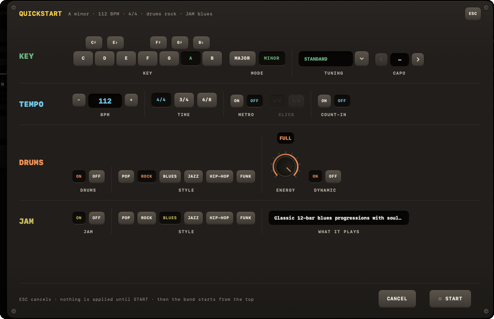Click the drums energy knob
Viewport: 494px width, 319px height.
[286, 166]
